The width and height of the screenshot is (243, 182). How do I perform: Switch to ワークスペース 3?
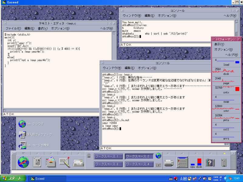coord(108,164)
